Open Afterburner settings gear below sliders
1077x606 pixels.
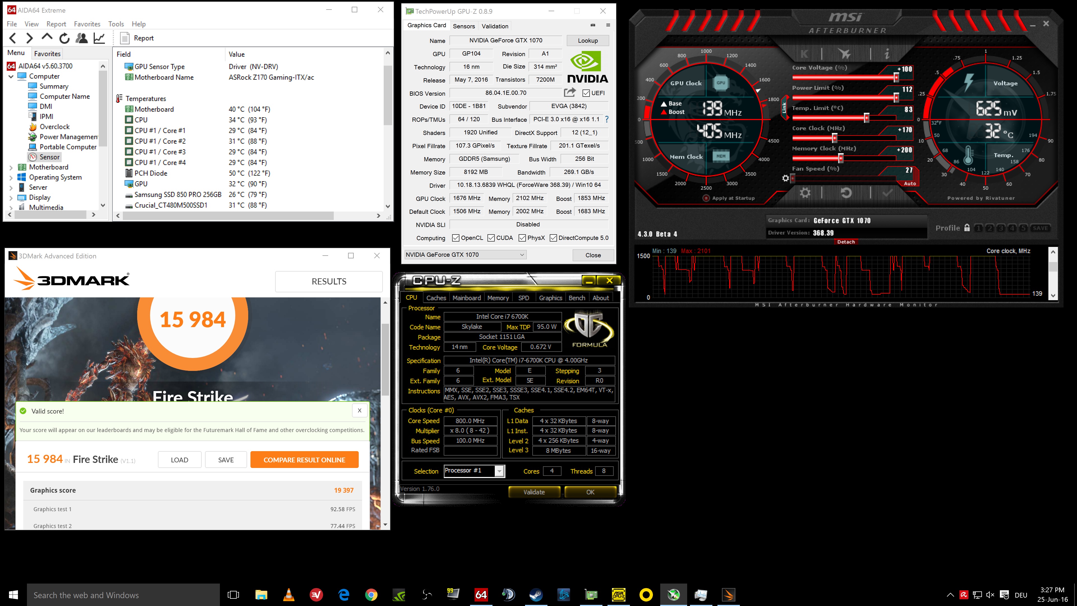[x=805, y=193]
